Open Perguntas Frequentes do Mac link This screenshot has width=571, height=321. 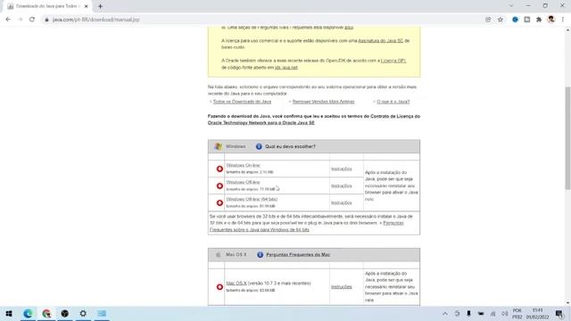[298, 255]
